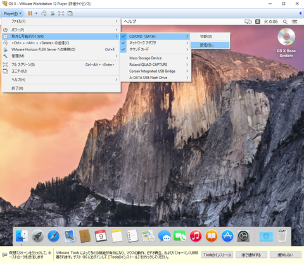Viewport: 304px width, 263px height.
Task: Open the Mail stamp icon in the Dock
Action: click(x=69, y=236)
